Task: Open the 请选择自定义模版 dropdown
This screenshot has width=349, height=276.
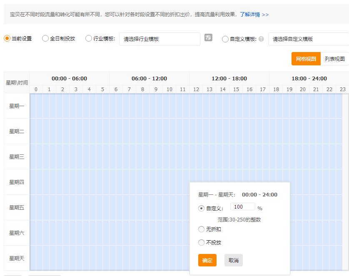Action: 309,39
